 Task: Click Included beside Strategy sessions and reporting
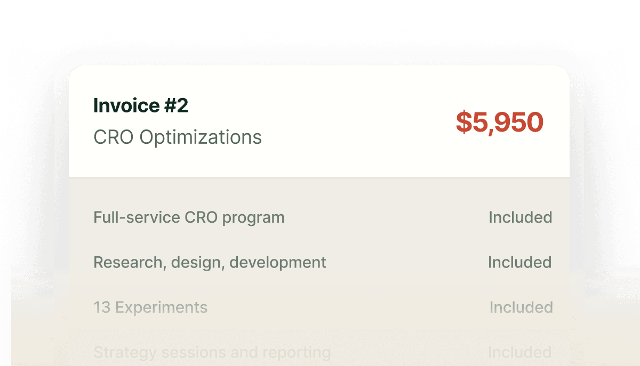[520, 352]
